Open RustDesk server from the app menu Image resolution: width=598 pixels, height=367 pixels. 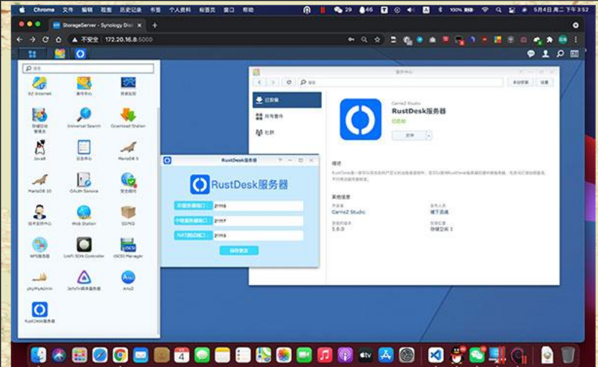(40, 309)
